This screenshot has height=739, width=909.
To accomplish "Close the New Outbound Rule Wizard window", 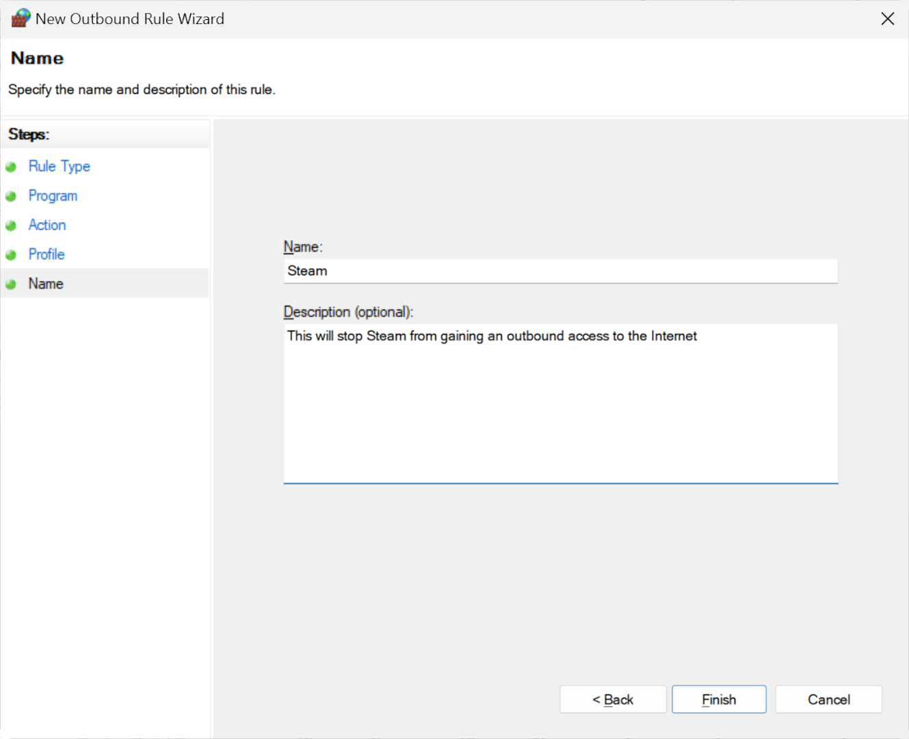I will pos(887,19).
